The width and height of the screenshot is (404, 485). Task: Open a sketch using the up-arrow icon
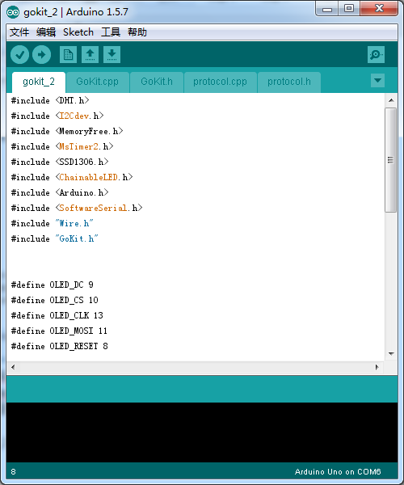click(90, 55)
